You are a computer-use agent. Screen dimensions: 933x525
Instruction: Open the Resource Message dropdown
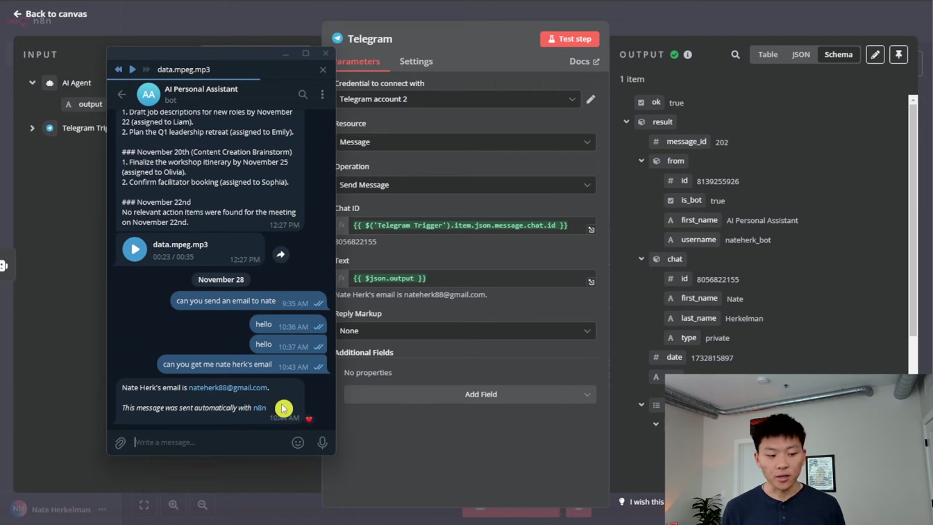465,142
